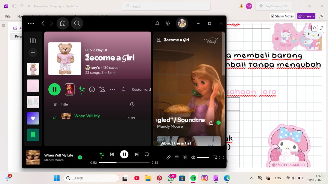
Task: Open Spotify profile avatar menu
Action: coord(182,23)
